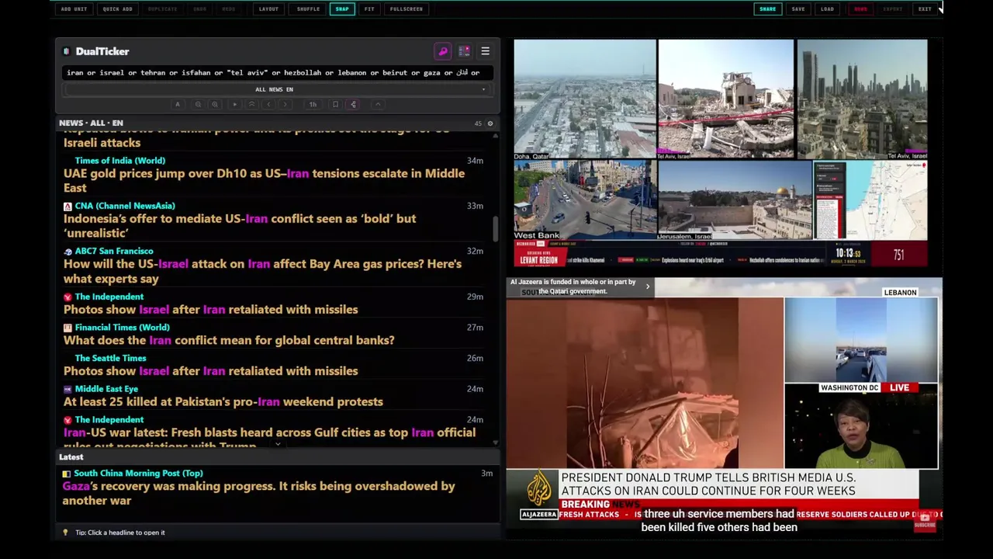Click QUICK ADD in top bar

click(117, 9)
